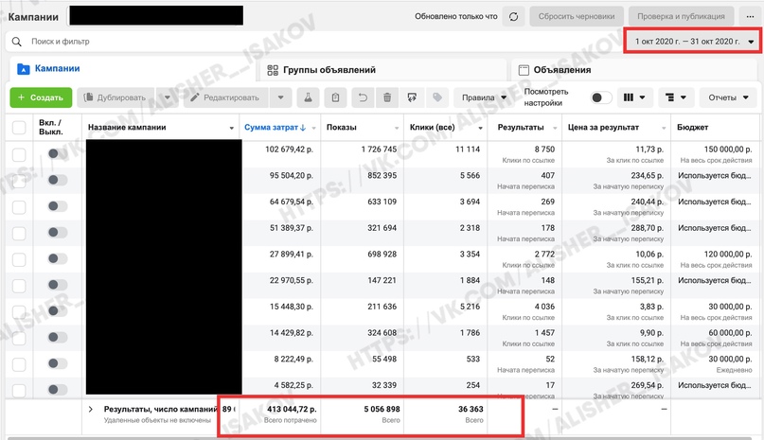764x440 pixels.
Task: Switch to the Объявления tab
Action: [635, 70]
